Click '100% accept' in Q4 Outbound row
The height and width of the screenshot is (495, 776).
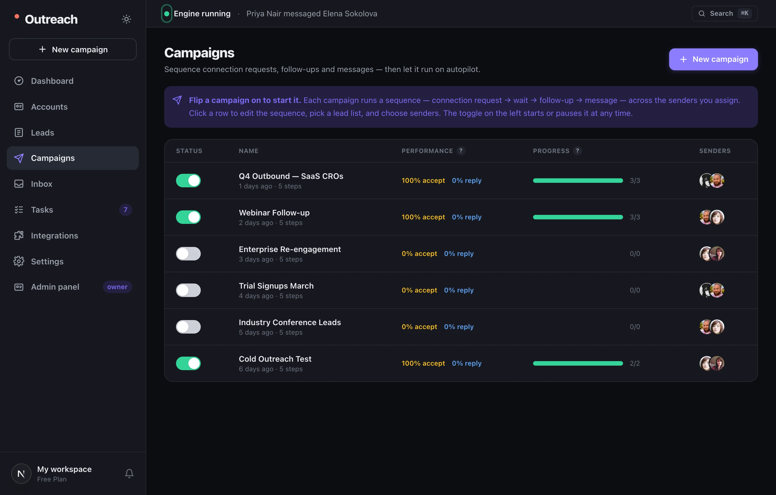pyautogui.click(x=423, y=181)
